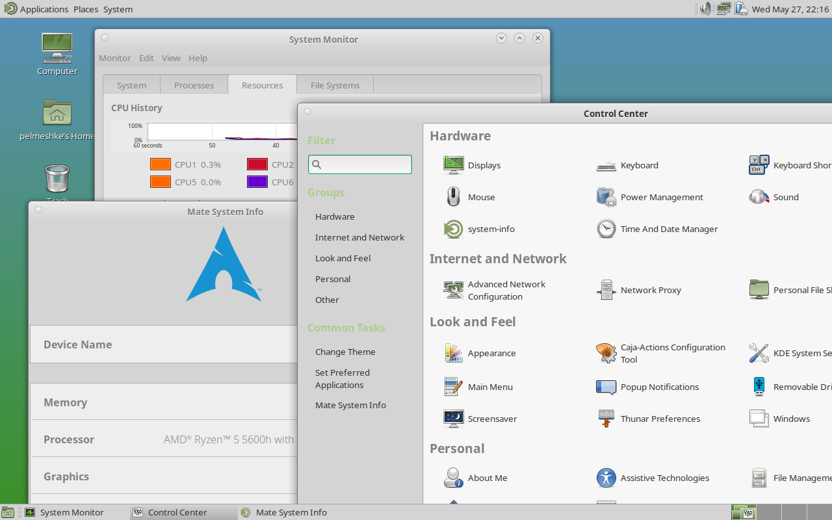Screen dimensions: 832x520
Task: Open Personal File Sharing preferences
Action: pyautogui.click(x=790, y=290)
